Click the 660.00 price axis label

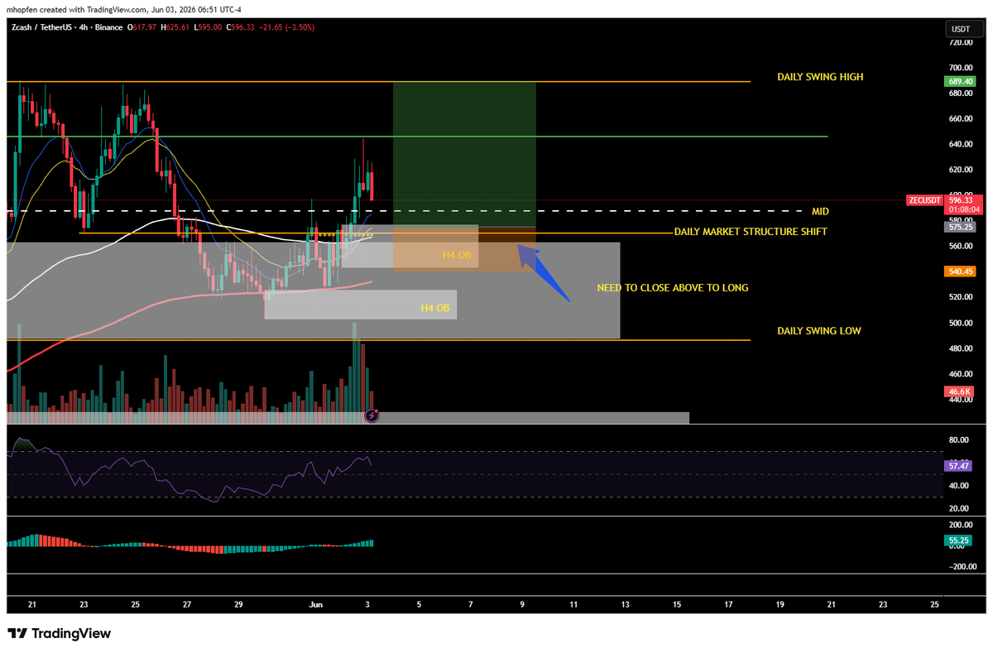[x=961, y=119]
